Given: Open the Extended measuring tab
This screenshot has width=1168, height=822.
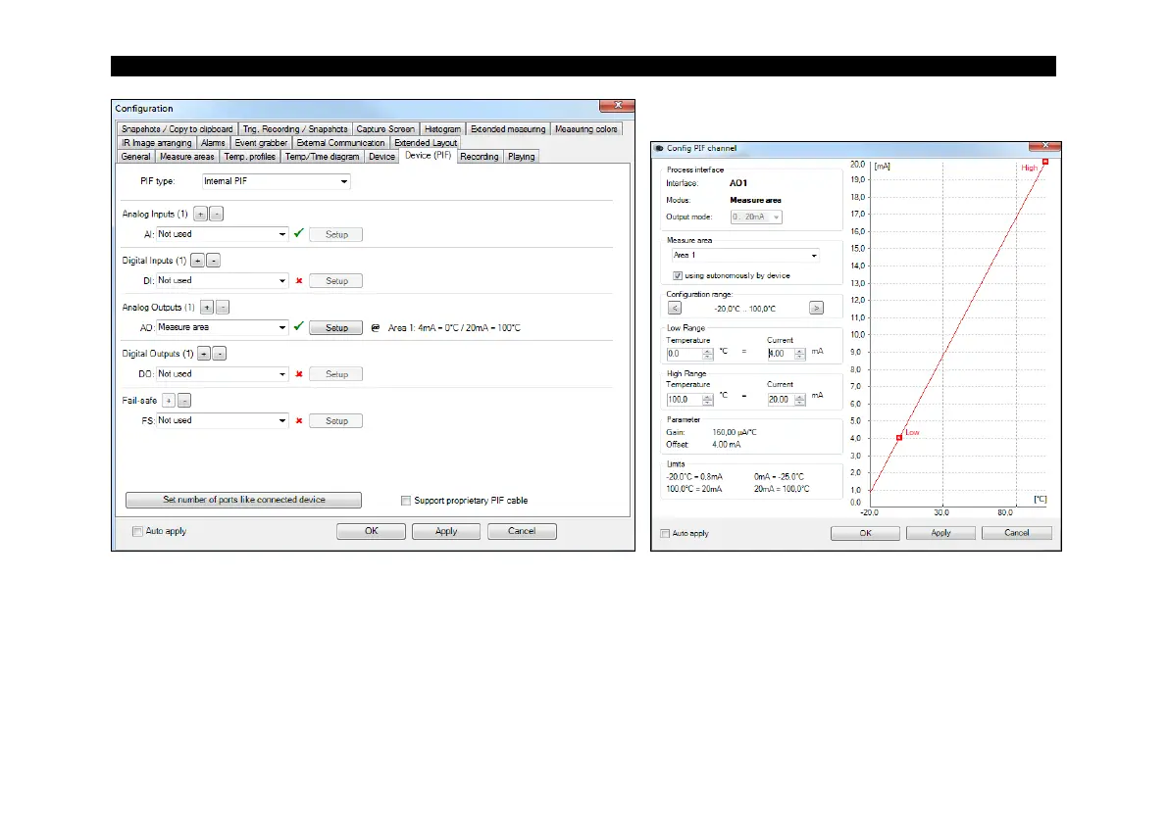Looking at the screenshot, I should click(508, 129).
